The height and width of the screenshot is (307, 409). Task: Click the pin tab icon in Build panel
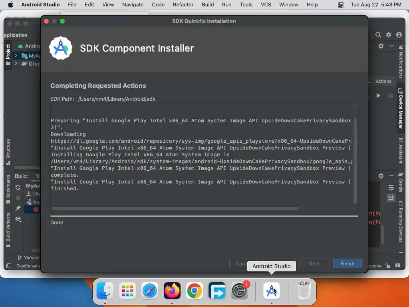(18, 208)
